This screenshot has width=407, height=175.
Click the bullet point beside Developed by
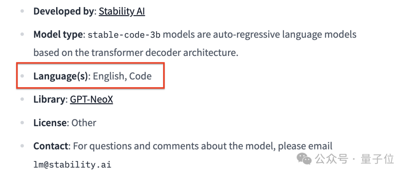[23, 11]
